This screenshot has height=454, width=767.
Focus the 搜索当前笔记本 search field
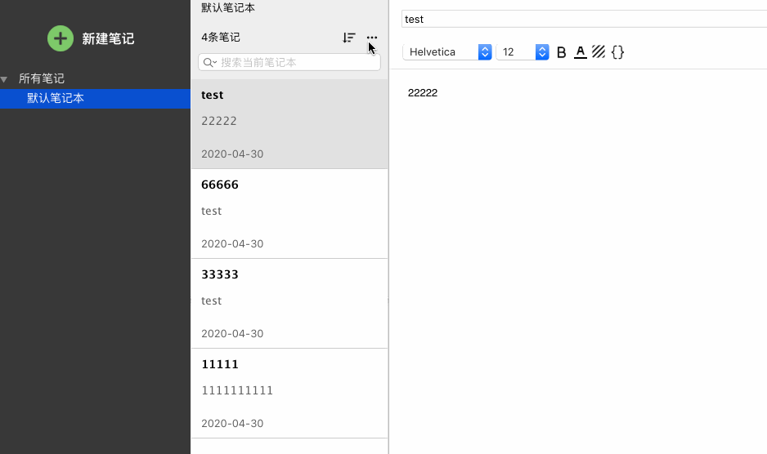click(289, 62)
